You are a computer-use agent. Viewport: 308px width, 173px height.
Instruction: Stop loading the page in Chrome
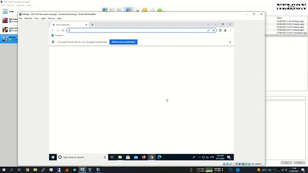tap(63, 30)
